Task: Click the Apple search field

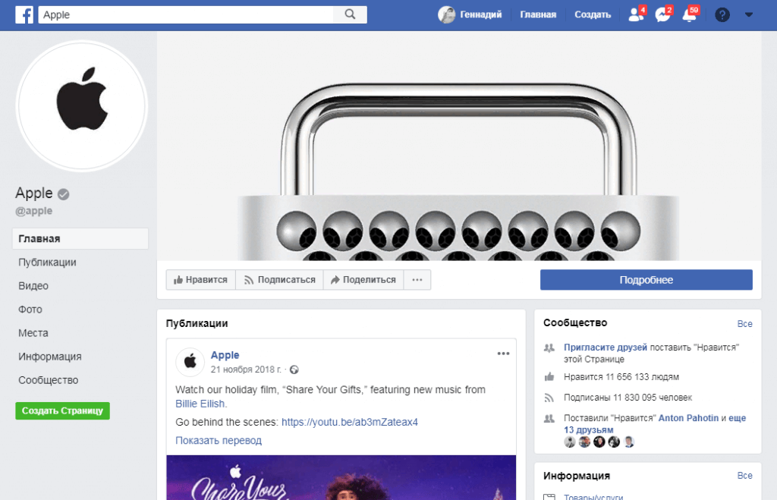Action: click(187, 14)
